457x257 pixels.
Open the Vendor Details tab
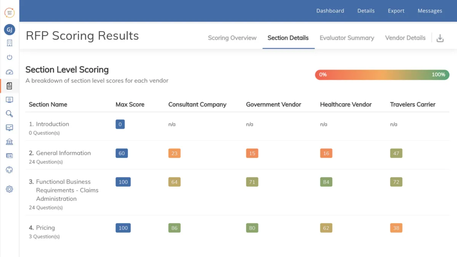click(x=405, y=38)
